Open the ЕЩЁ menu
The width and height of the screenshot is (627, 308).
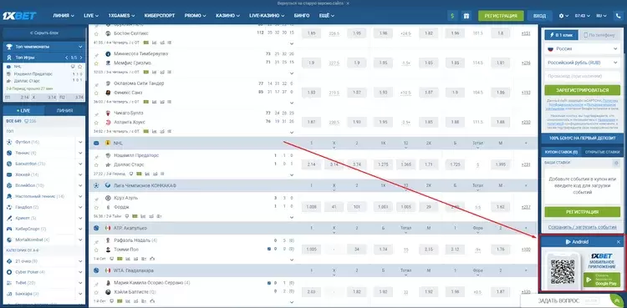[327, 16]
